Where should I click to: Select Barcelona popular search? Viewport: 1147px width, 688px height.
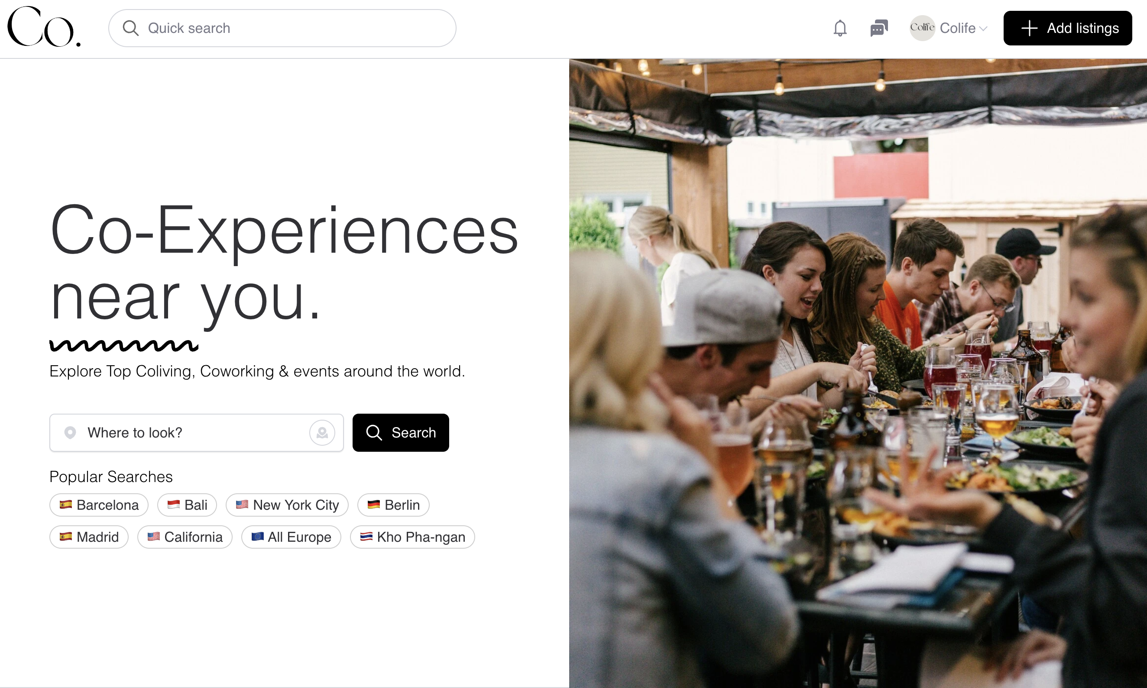(99, 505)
